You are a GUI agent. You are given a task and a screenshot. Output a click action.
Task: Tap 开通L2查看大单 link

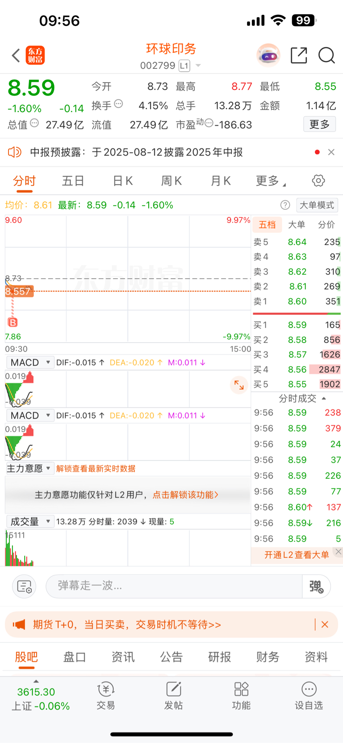(x=297, y=555)
